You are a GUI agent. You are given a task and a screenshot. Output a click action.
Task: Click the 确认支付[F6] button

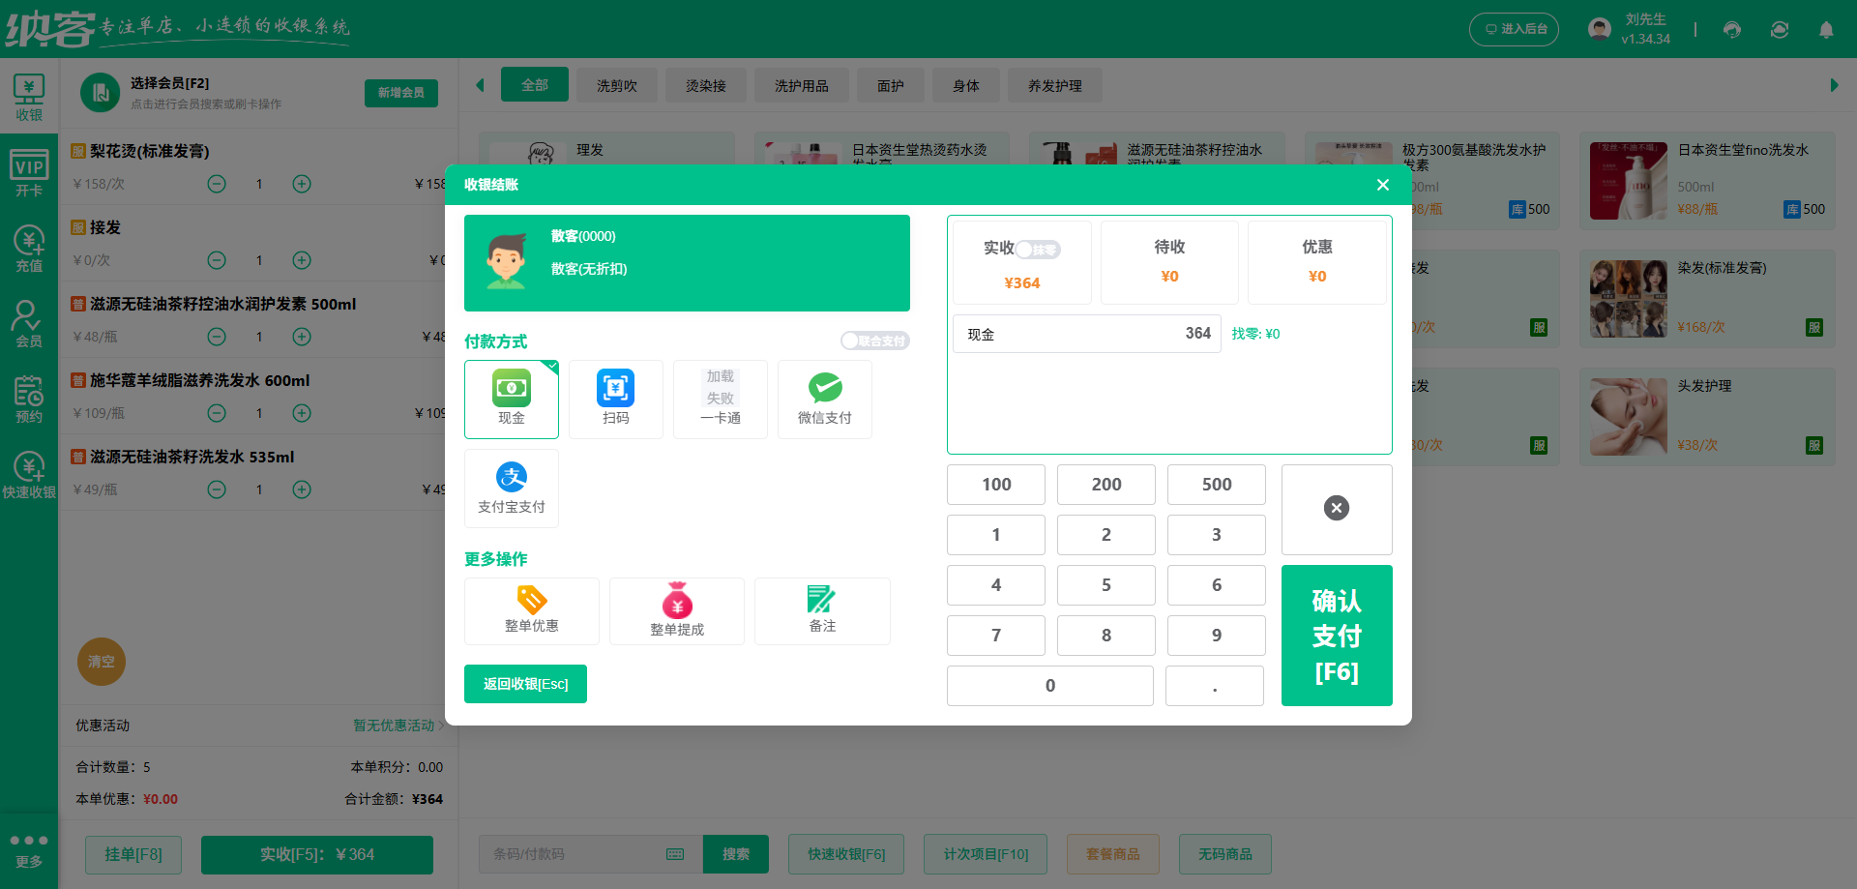click(1337, 636)
